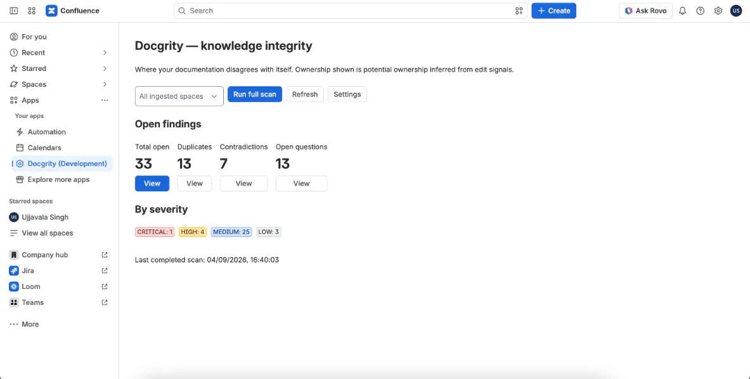Click the HIGH: 4 severity badge
The height and width of the screenshot is (379, 750).
pos(193,232)
